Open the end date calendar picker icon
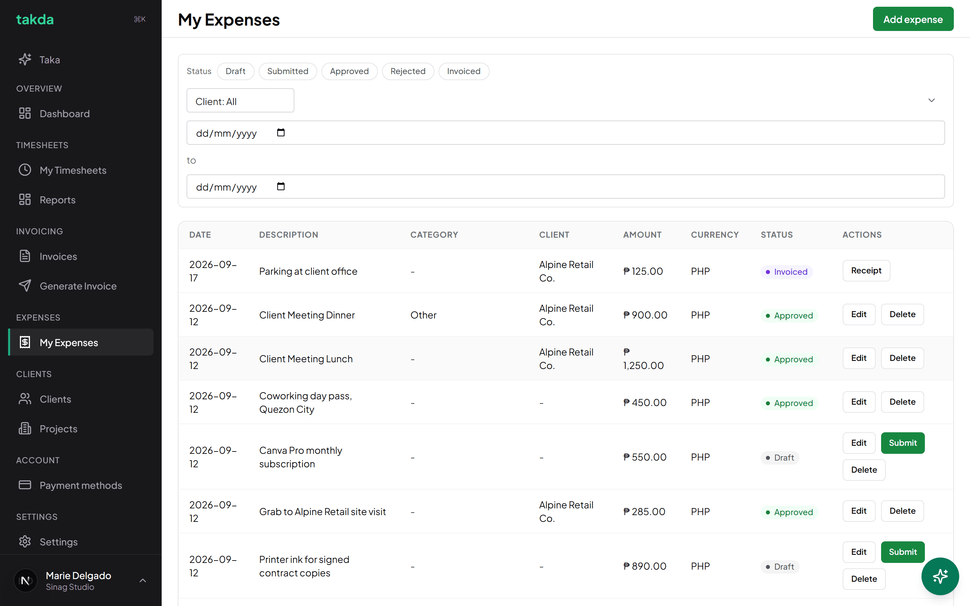The height and width of the screenshot is (606, 970). point(281,187)
